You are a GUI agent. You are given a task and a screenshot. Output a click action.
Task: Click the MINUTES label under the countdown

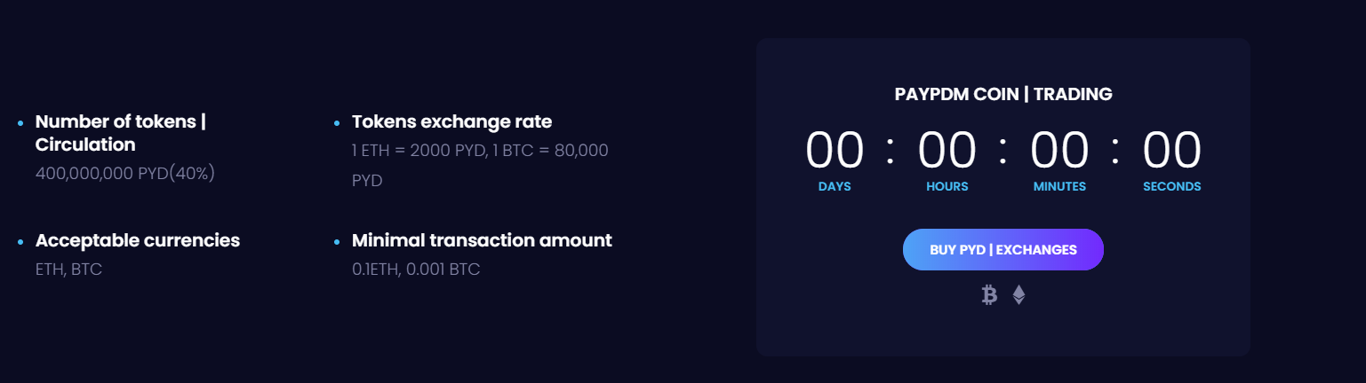(x=1059, y=187)
